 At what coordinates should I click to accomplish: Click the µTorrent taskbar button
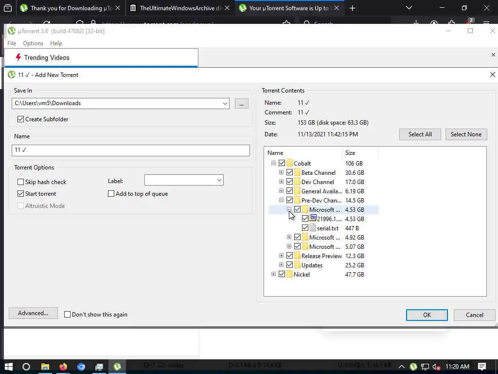click(x=117, y=367)
